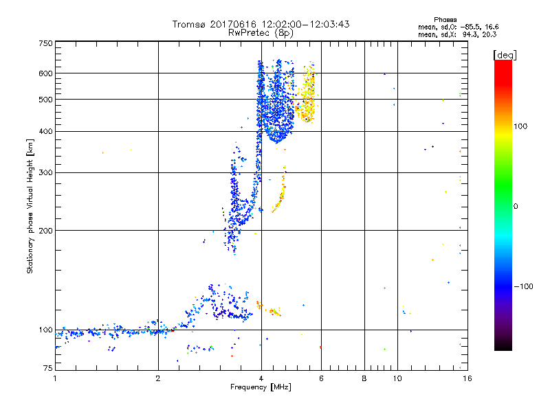Click the y-axis '300' tick label
550x412 pixels.
45,172
